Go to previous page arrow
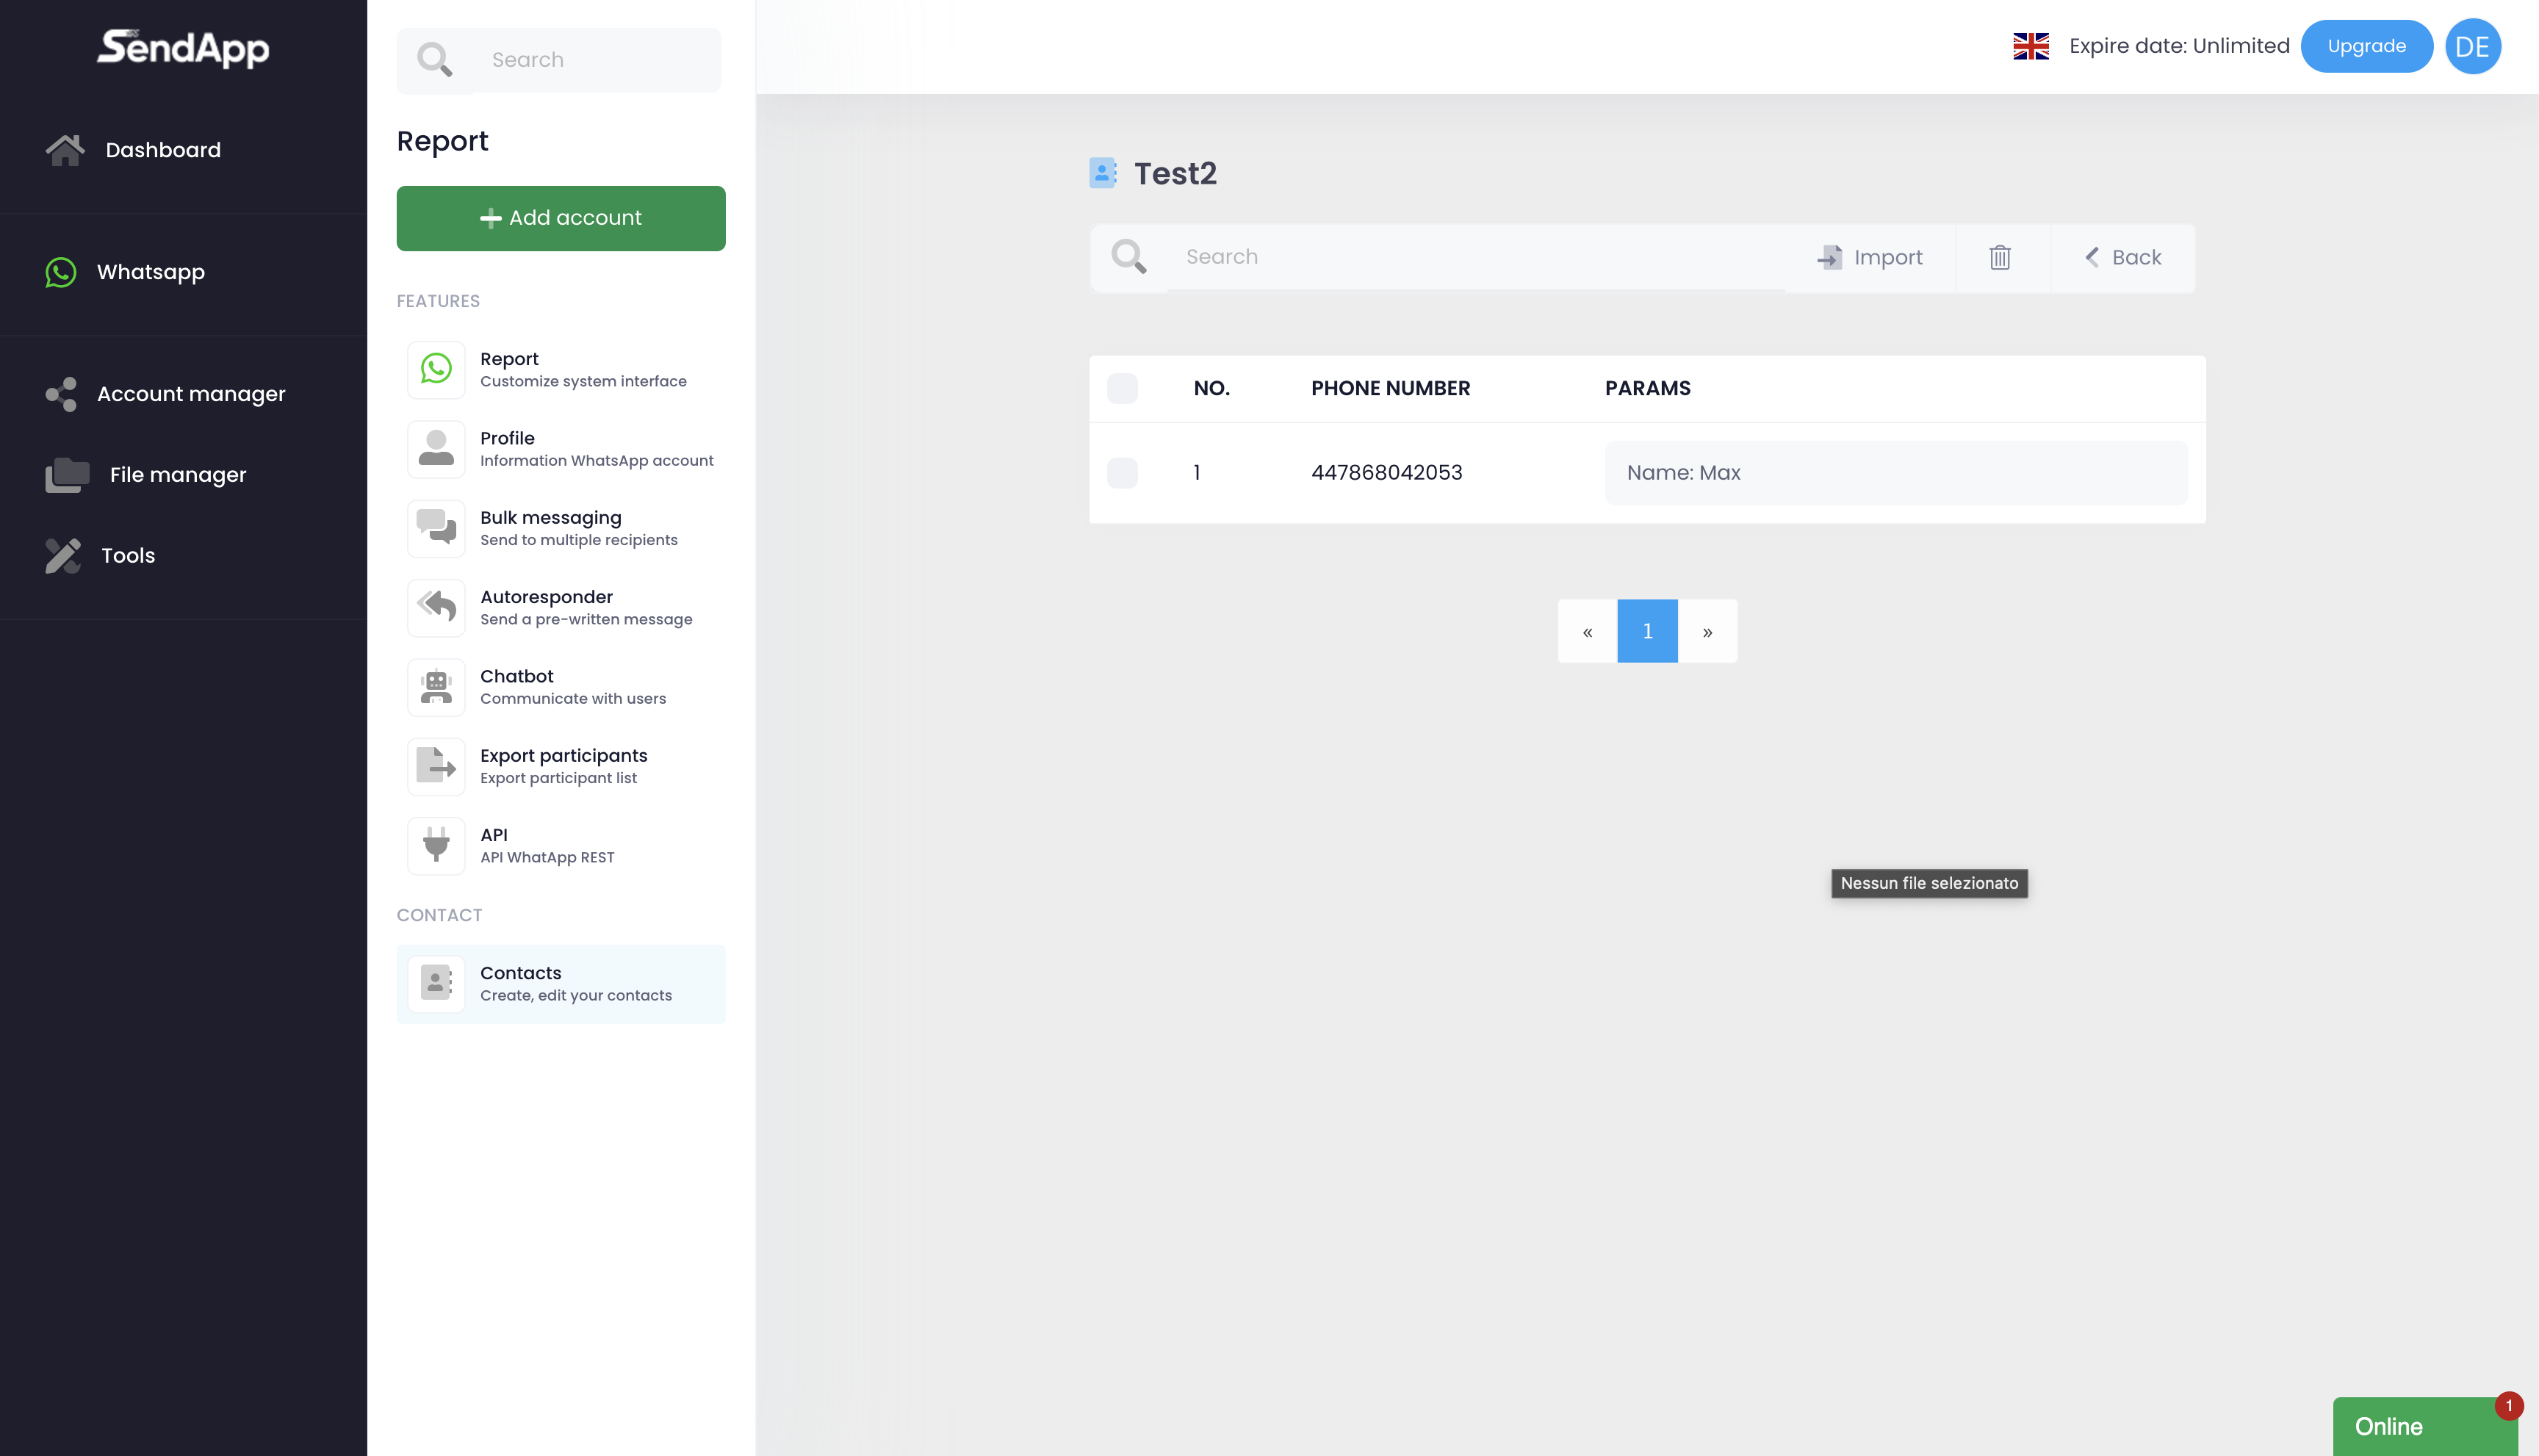This screenshot has width=2539, height=1456. [x=1587, y=631]
